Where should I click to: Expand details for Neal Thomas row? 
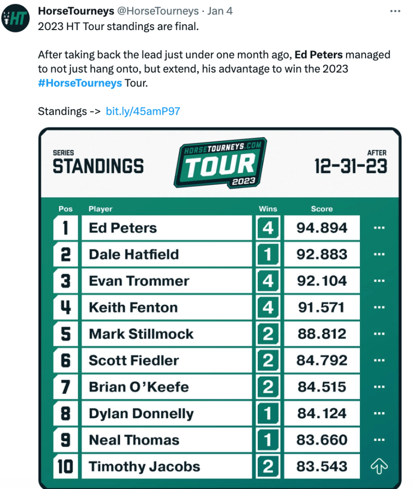tap(379, 440)
